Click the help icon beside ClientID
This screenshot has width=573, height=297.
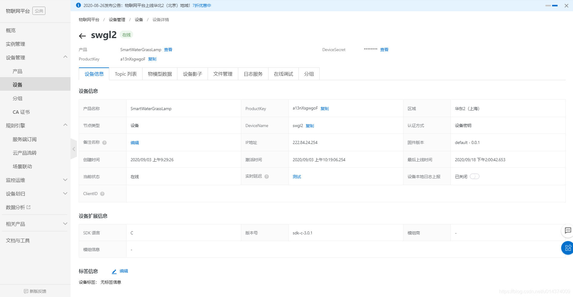coord(102,194)
